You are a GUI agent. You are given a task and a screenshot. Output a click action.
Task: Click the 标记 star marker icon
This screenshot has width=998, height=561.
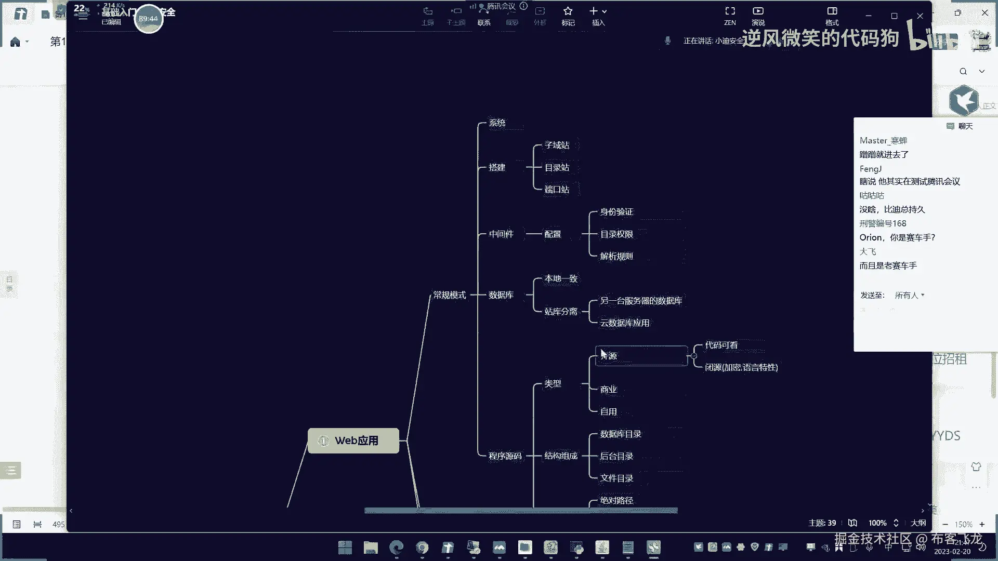568,11
